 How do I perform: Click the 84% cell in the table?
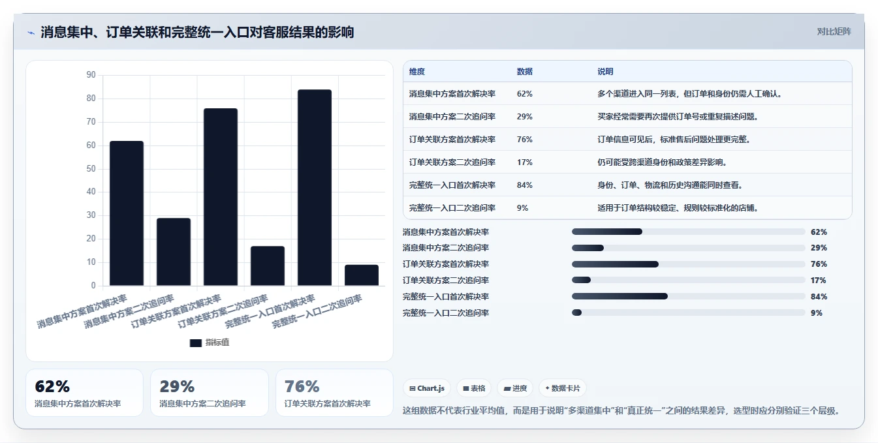(524, 185)
